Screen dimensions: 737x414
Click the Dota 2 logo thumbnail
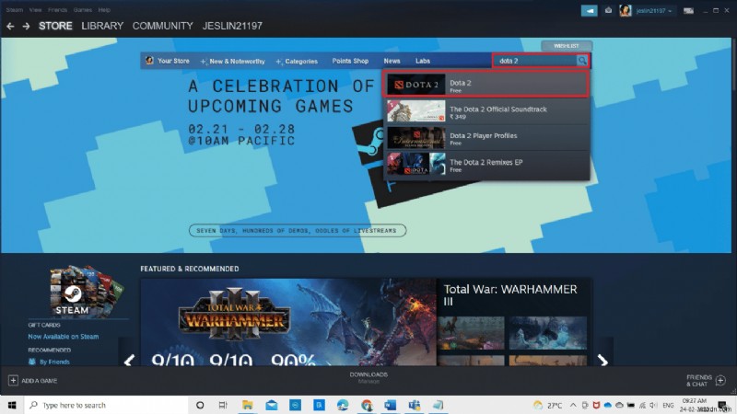(x=416, y=85)
